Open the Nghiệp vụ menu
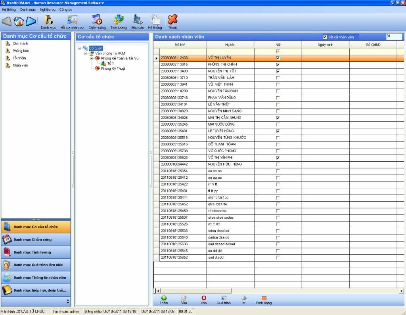The width and height of the screenshot is (406, 315). [48, 10]
